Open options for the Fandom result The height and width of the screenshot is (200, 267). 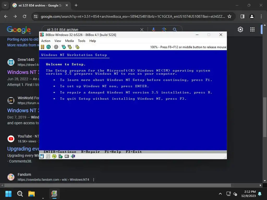pos(94,180)
